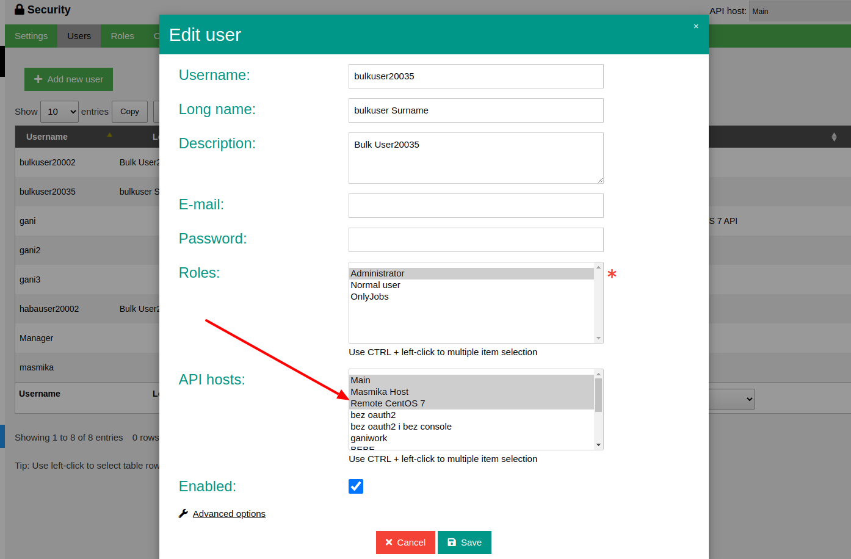Select the gani2 user row
Screen dimensions: 851x559
point(87,250)
